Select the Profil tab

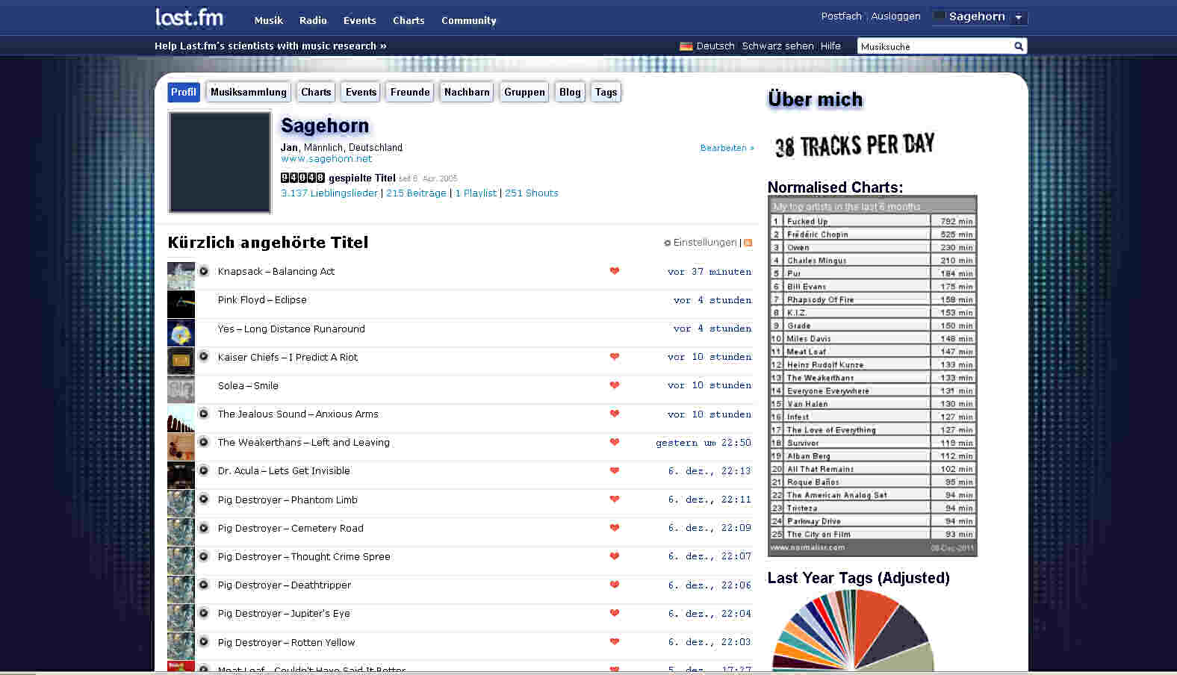[x=184, y=92]
